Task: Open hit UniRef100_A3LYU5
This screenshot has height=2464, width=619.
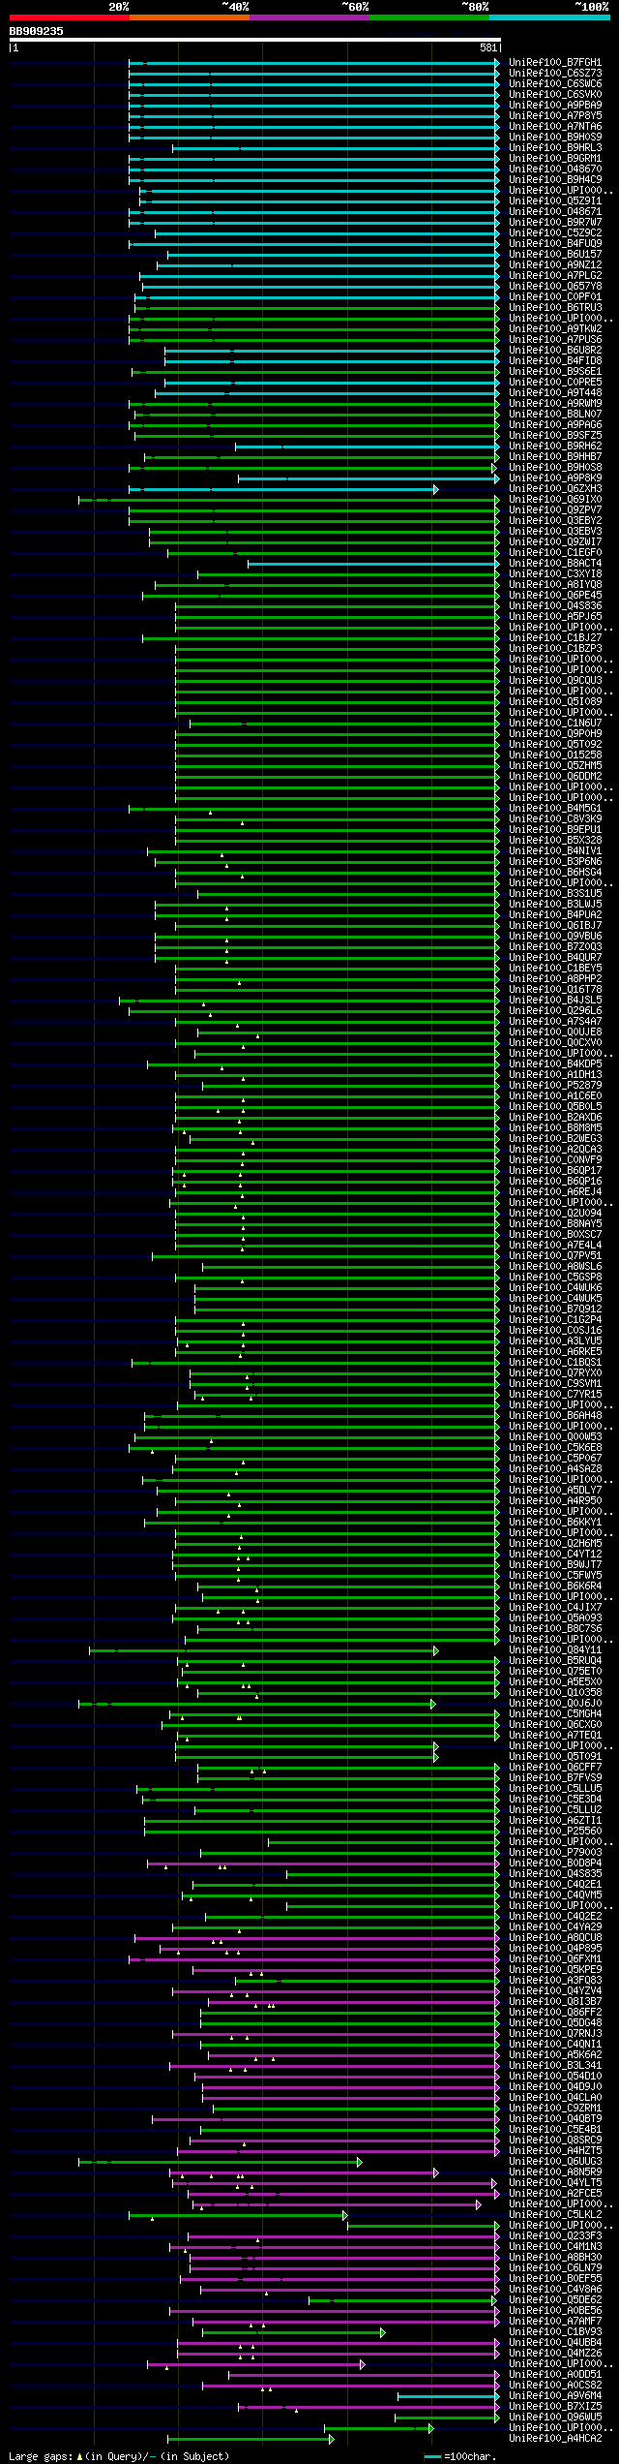Action: [555, 1341]
